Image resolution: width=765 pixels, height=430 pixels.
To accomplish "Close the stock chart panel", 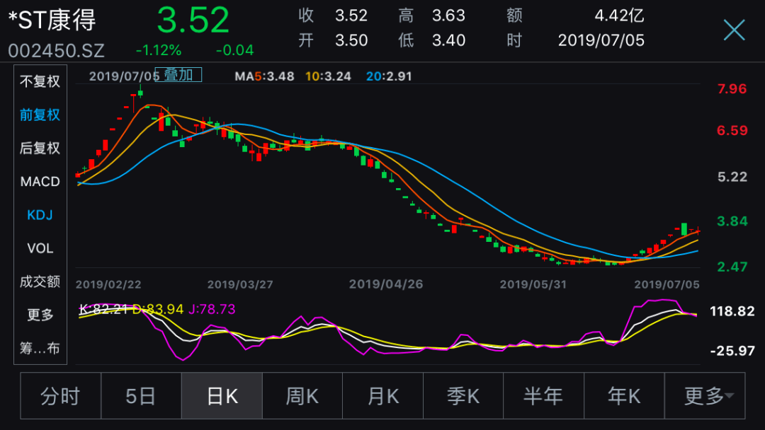I will [735, 30].
